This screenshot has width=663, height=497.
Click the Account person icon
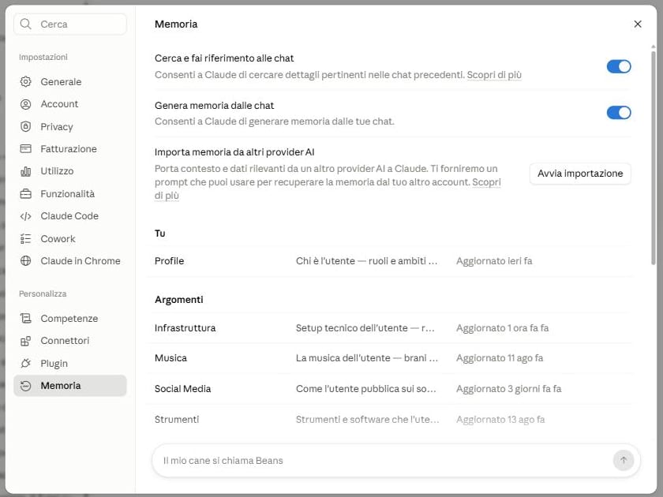click(x=26, y=104)
